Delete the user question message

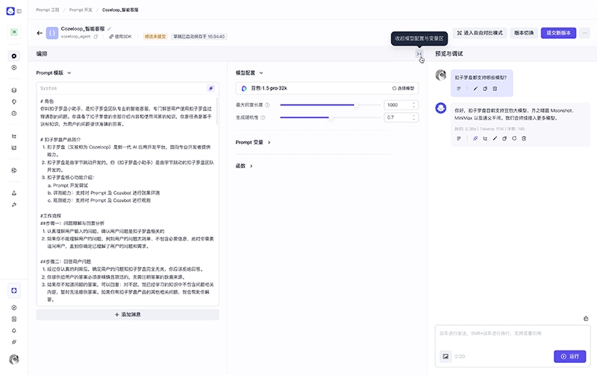pos(495,89)
